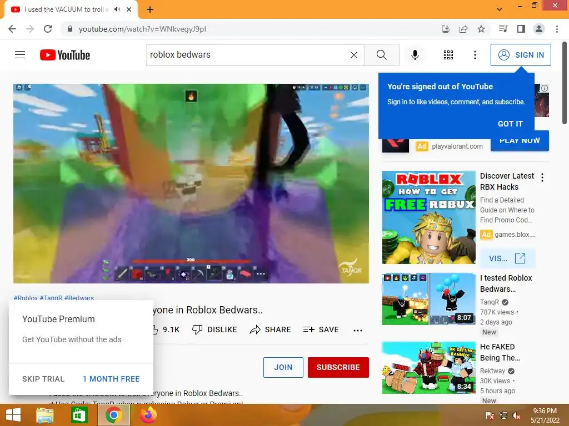Click PLAY NOW on Valorant ad

(520, 140)
